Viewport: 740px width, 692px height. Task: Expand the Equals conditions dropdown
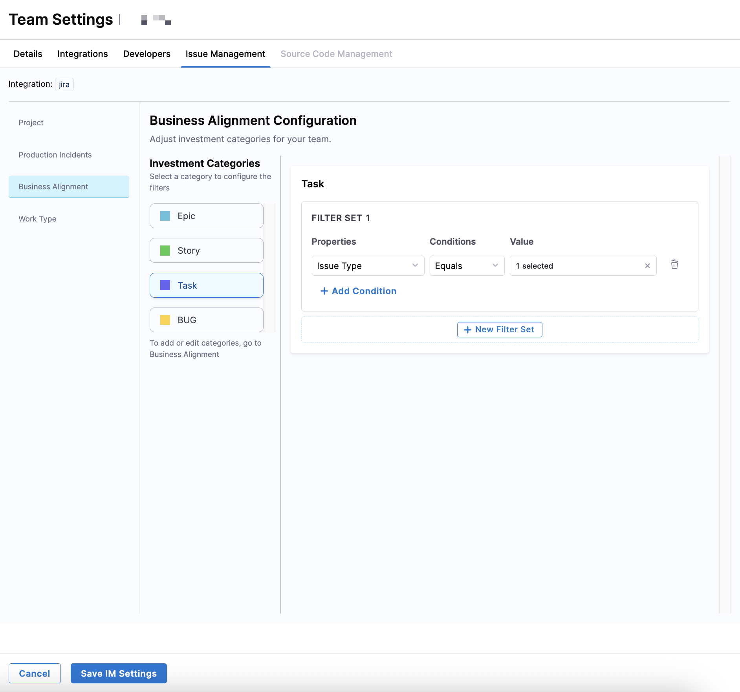(467, 266)
